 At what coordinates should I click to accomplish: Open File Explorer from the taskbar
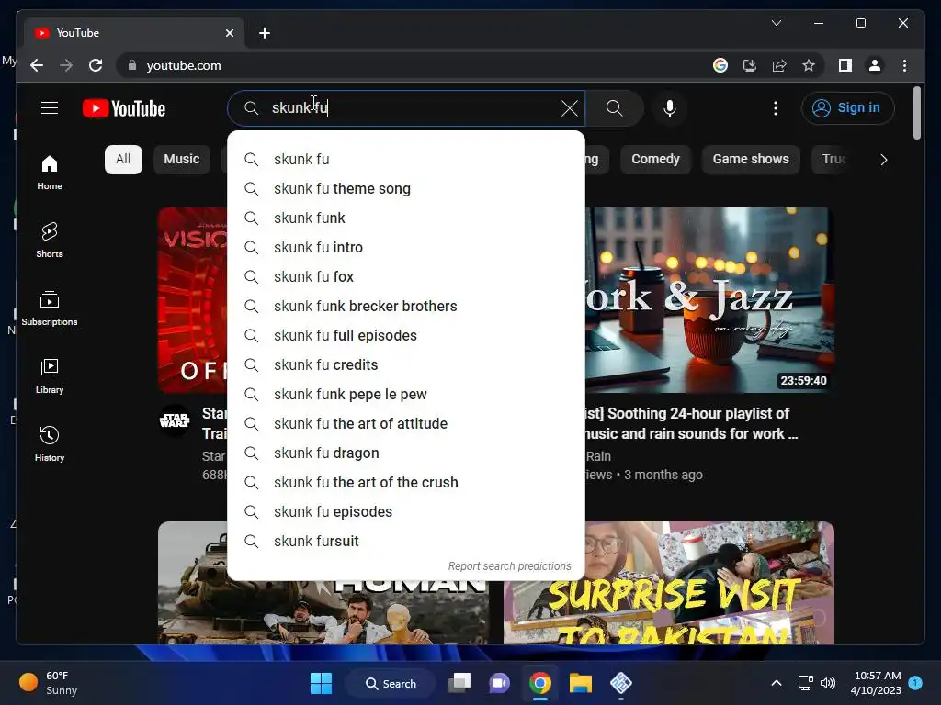pyautogui.click(x=581, y=683)
